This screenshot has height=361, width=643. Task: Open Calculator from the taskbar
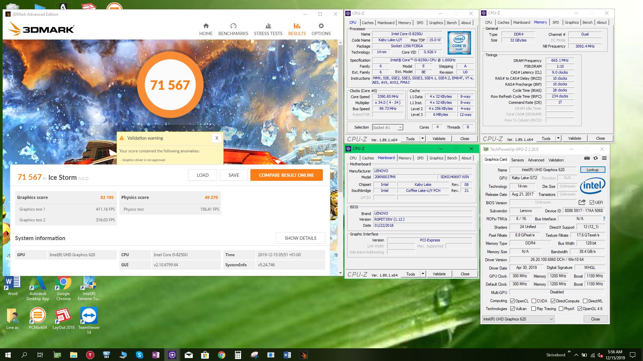pos(238,355)
